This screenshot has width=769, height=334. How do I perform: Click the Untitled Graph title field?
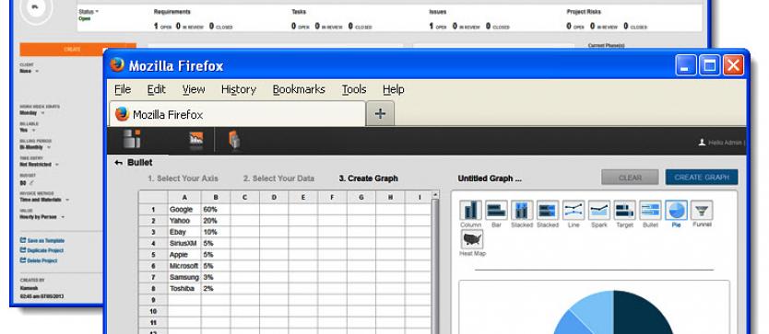490,179
